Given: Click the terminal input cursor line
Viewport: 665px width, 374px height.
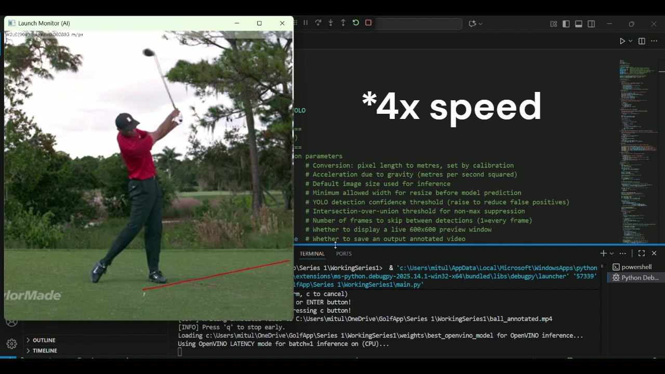Looking at the screenshot, I should click(180, 352).
